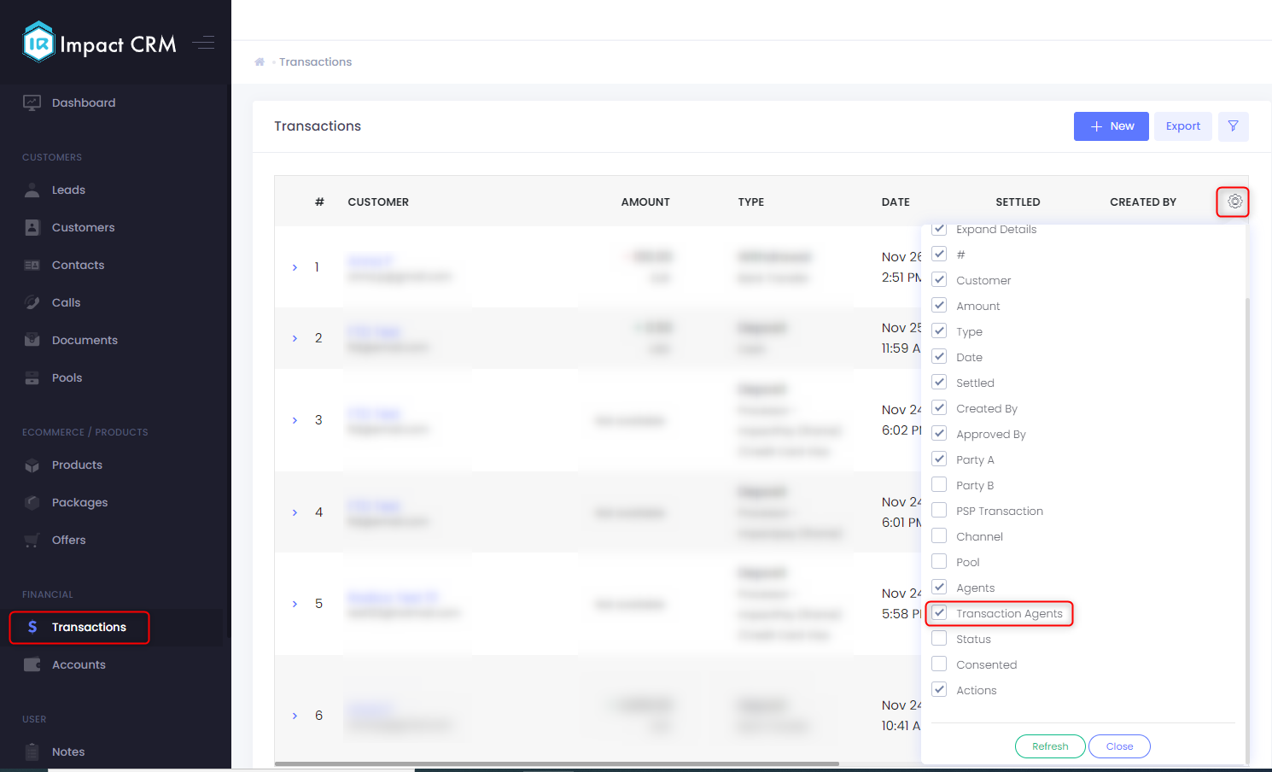Uncheck the Transaction Agents checkbox
The height and width of the screenshot is (772, 1272).
click(939, 612)
